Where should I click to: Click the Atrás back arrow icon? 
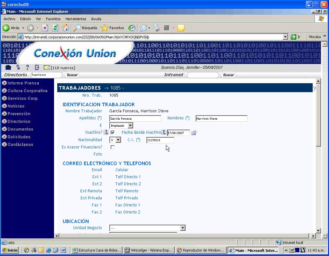(x=6, y=28)
